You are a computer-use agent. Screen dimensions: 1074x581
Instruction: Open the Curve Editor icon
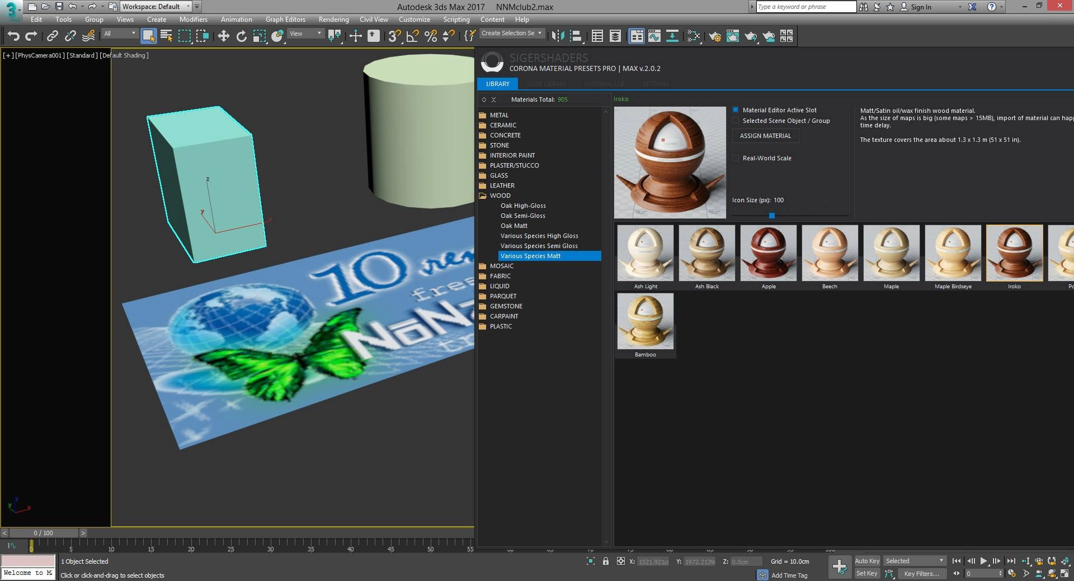[x=654, y=36]
